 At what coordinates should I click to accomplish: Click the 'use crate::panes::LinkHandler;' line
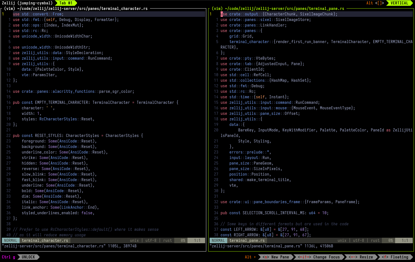coord(254,25)
